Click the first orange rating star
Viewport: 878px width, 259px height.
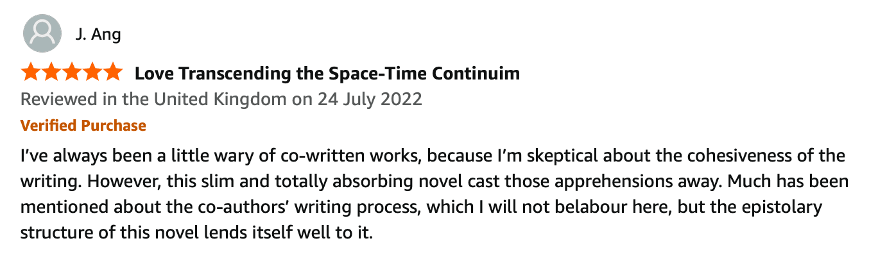tap(31, 72)
